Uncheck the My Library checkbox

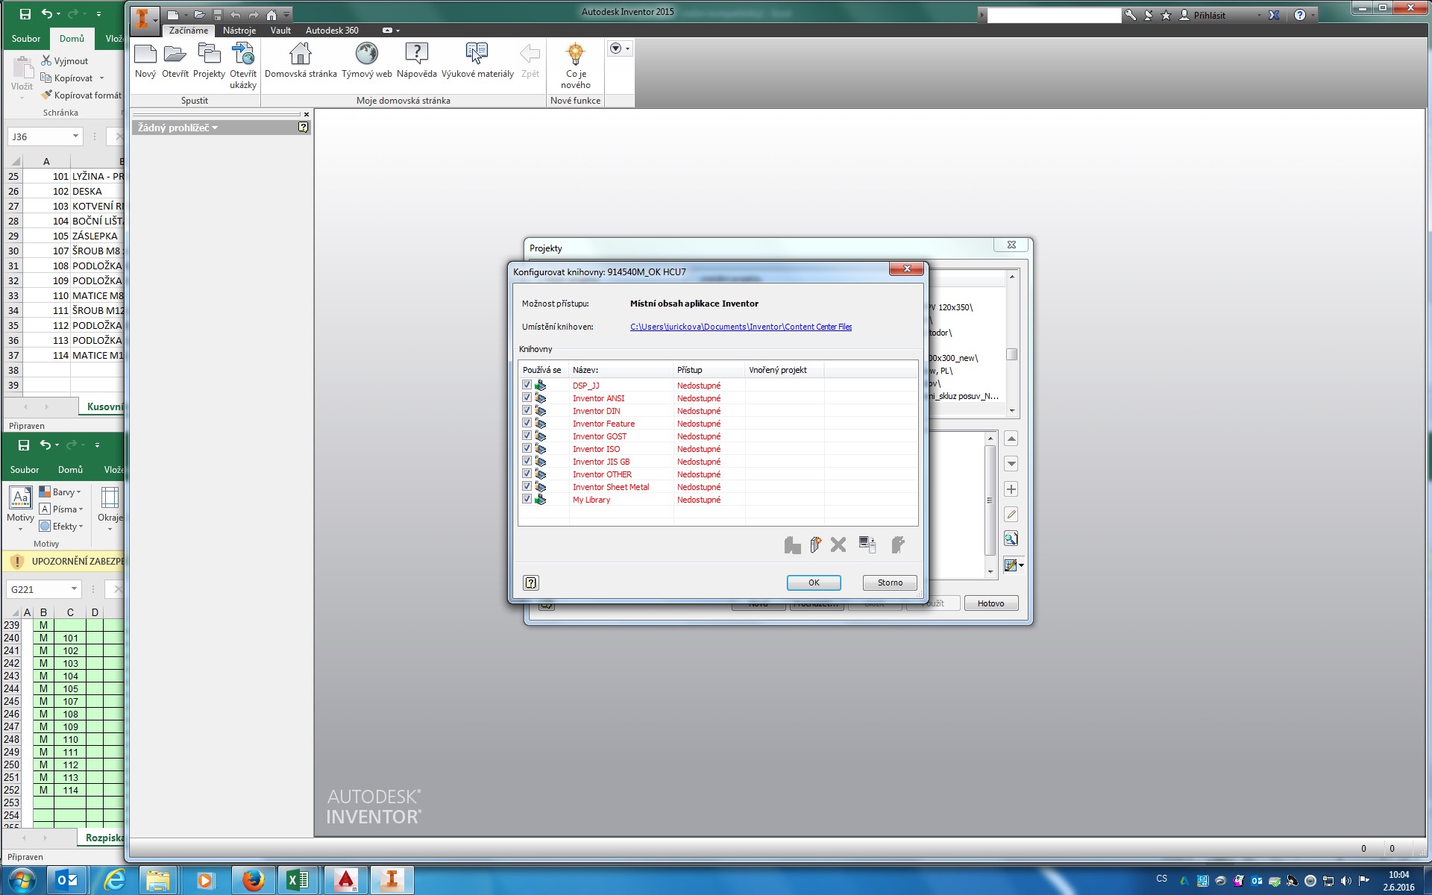[x=527, y=500]
